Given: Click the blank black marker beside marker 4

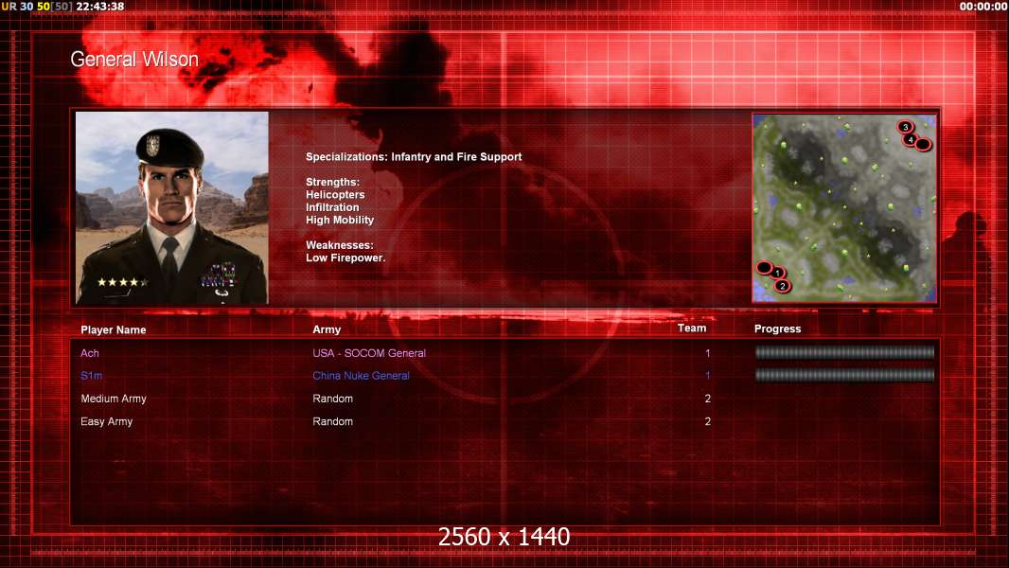Looking at the screenshot, I should tap(924, 144).
